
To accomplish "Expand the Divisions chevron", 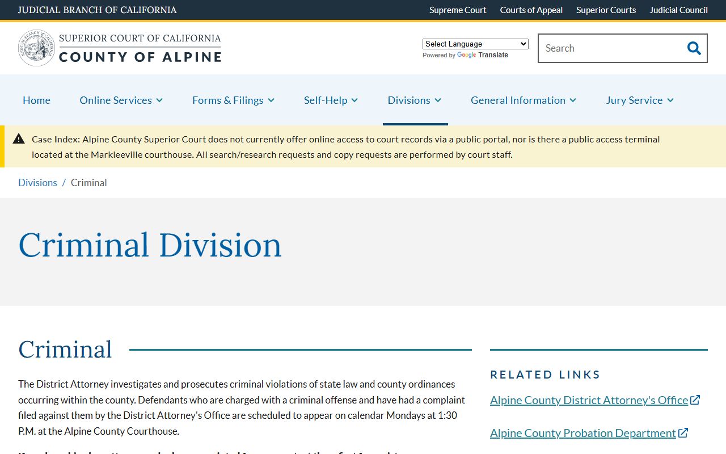I will [x=438, y=100].
